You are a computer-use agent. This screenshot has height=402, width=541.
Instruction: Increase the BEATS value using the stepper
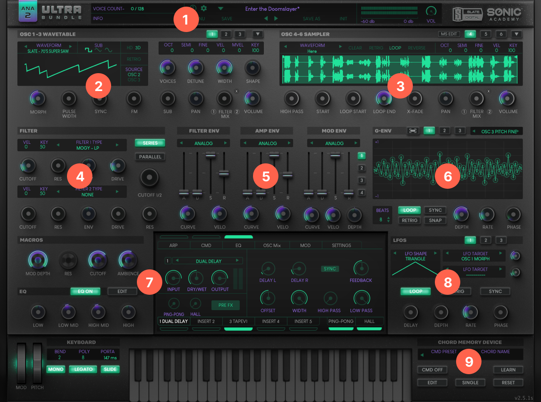tap(389, 217)
